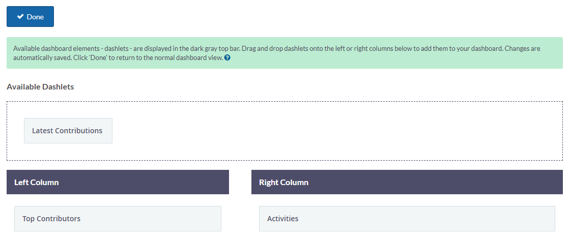This screenshot has height=239, width=570.
Task: Click the first line of banner instructions
Action: [x=277, y=48]
